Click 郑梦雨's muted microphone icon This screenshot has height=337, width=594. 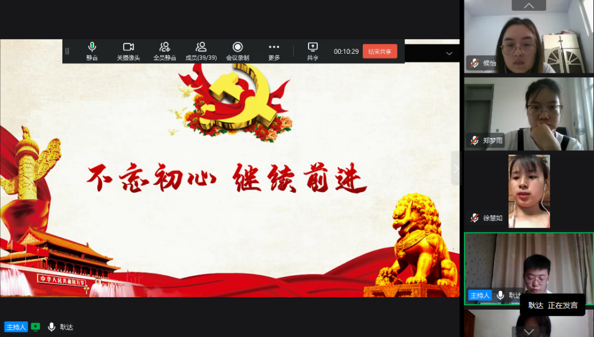coord(474,140)
